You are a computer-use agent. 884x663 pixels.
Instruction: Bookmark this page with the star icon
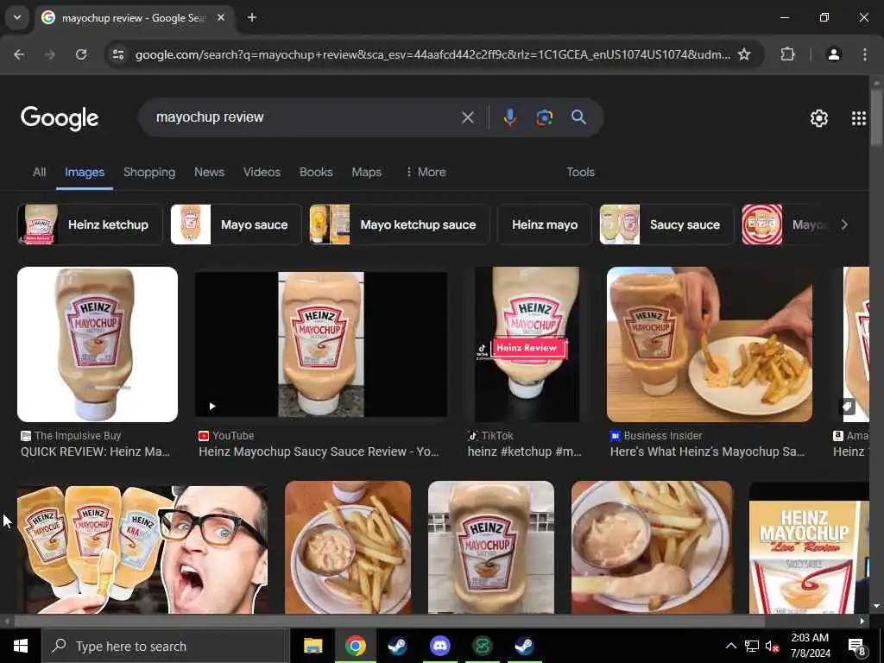[x=744, y=54]
